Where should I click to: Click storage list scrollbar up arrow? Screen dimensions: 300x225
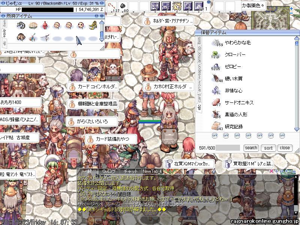[297, 38]
